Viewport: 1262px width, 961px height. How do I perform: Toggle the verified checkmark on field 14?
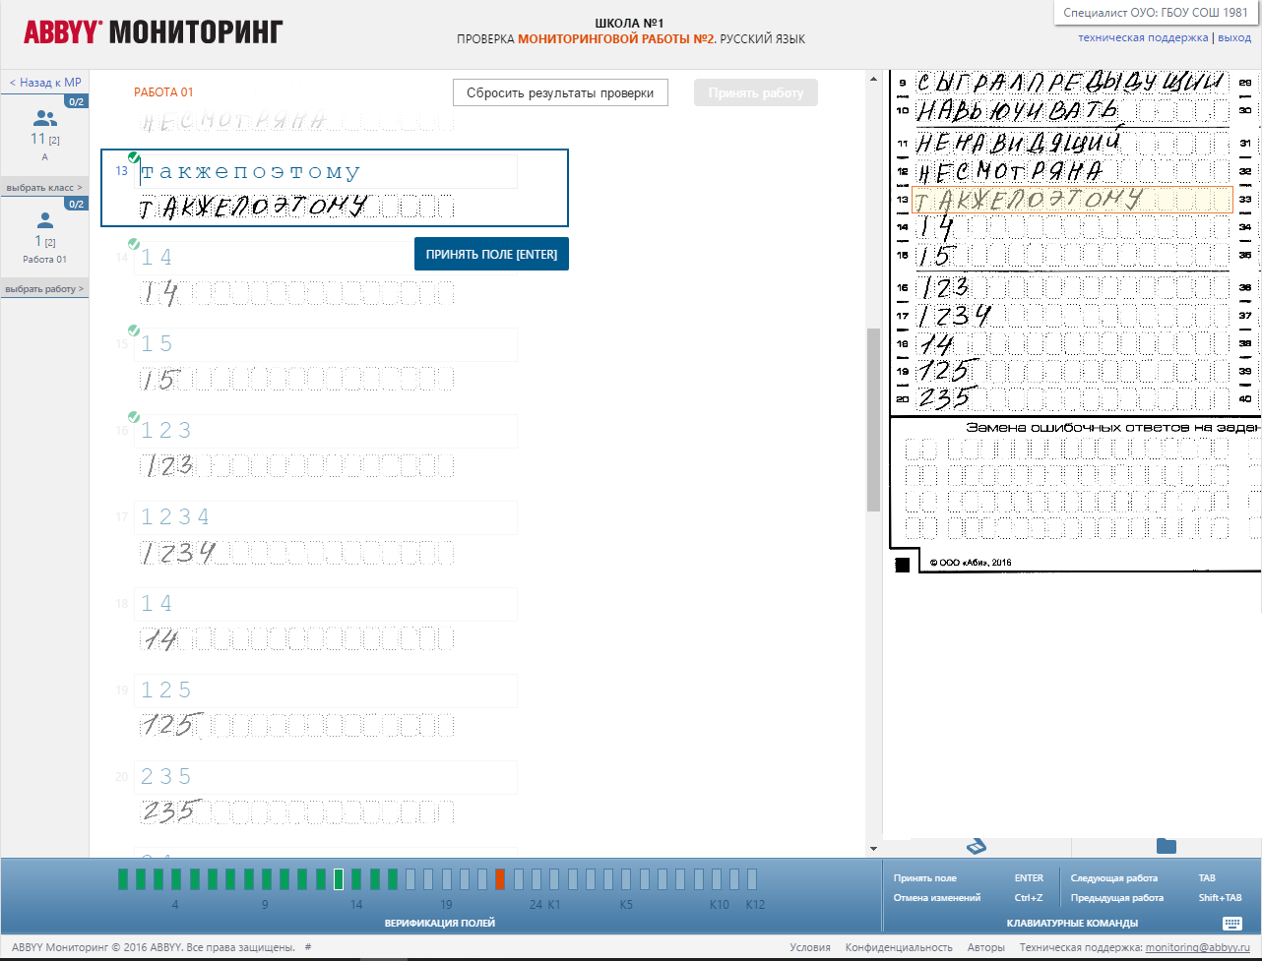coord(133,244)
